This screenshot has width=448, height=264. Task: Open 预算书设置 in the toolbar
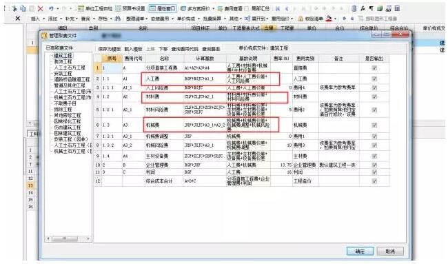(x=130, y=8)
